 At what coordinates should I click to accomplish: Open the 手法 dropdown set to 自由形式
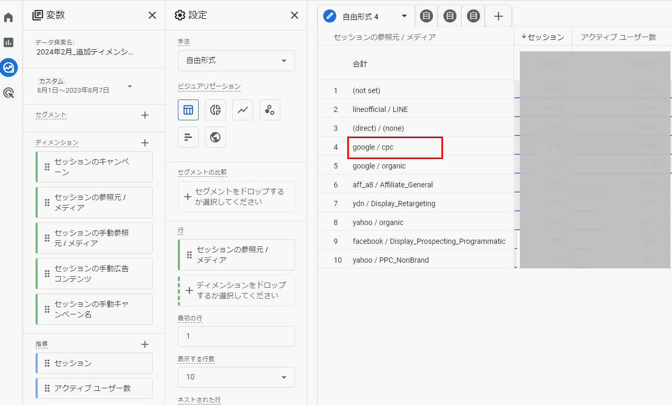(236, 61)
